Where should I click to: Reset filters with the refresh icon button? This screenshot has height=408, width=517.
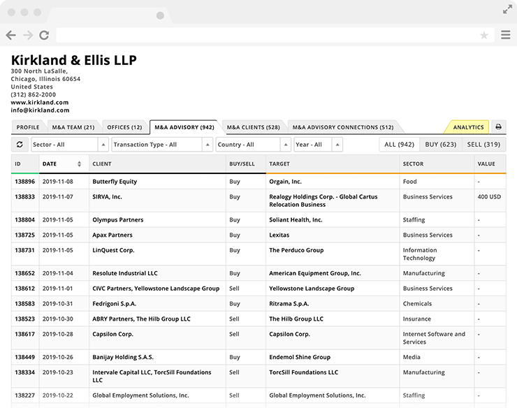[20, 145]
